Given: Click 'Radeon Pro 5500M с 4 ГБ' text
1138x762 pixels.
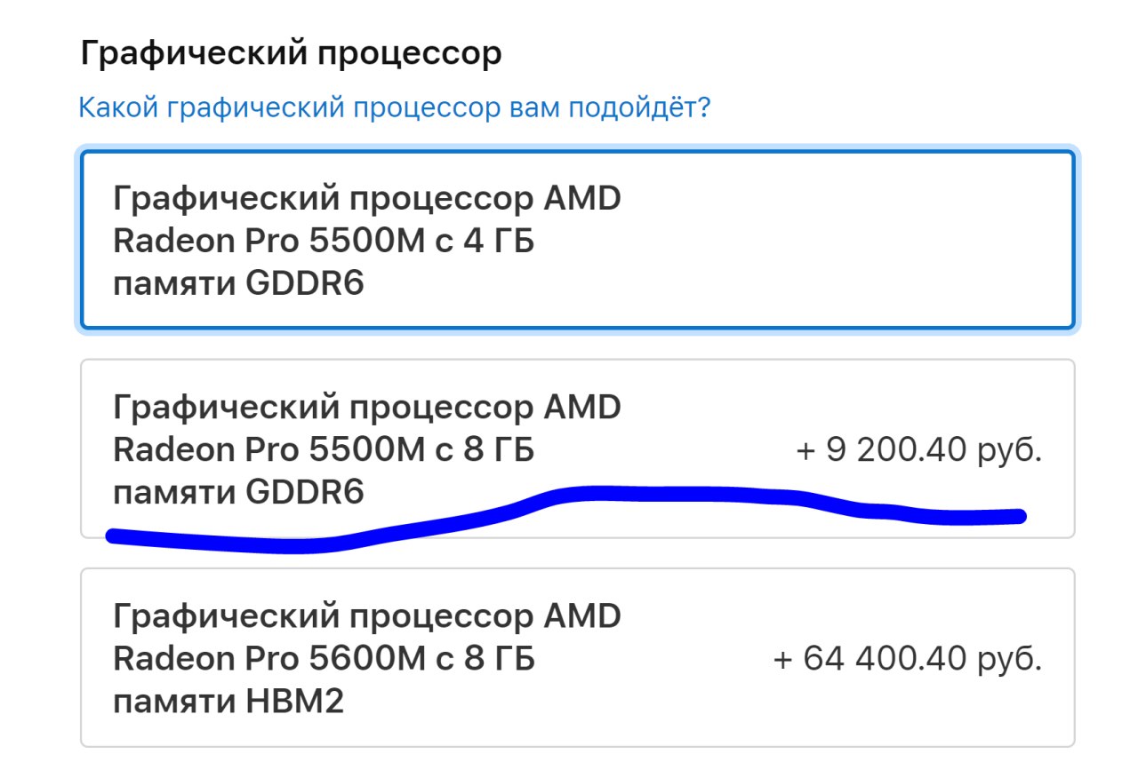Looking at the screenshot, I should tap(324, 240).
